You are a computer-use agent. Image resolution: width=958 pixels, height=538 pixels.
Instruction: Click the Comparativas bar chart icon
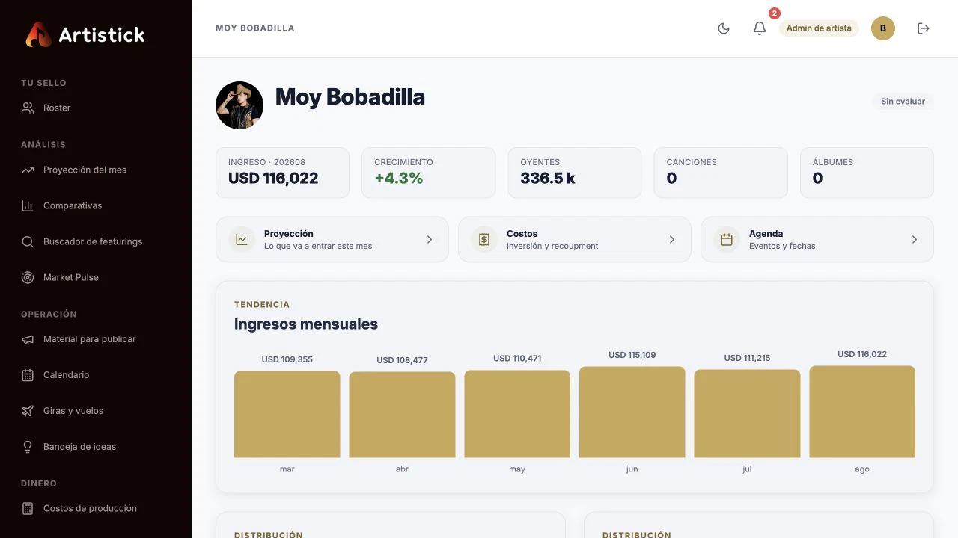(28, 205)
